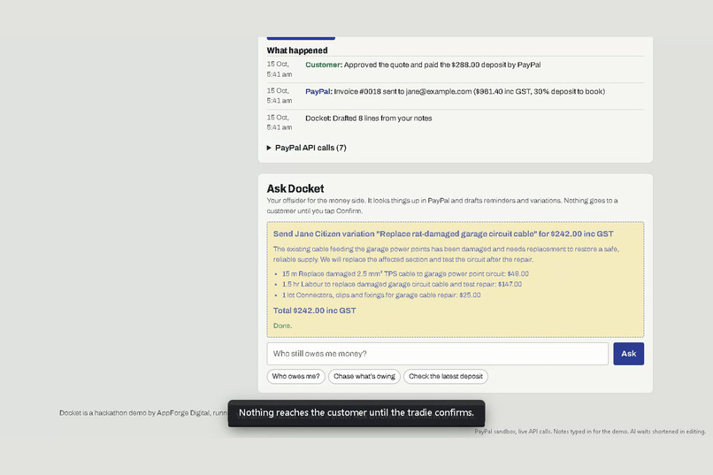Image resolution: width=713 pixels, height=475 pixels.
Task: Choose the 'Chase what's owing' suggestion chip
Action: coord(364,376)
